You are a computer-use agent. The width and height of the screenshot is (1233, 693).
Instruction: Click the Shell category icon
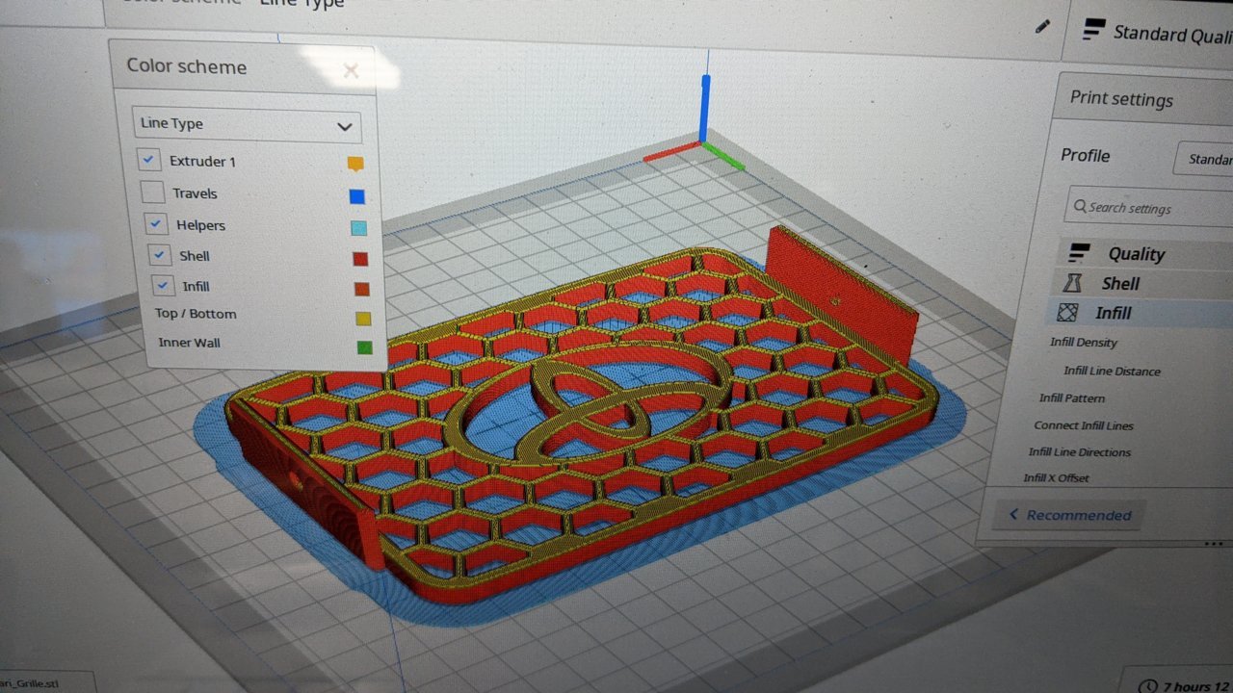pos(1071,283)
